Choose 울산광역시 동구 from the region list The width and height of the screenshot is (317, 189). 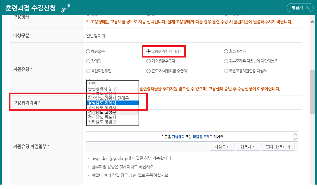click(102, 88)
